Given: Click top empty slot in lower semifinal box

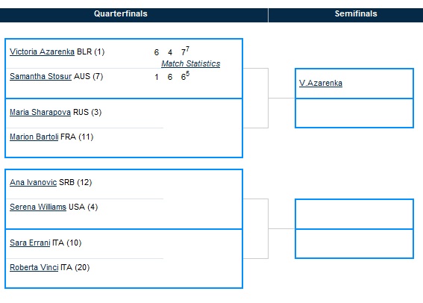Looking at the screenshot, I should pos(354,214).
